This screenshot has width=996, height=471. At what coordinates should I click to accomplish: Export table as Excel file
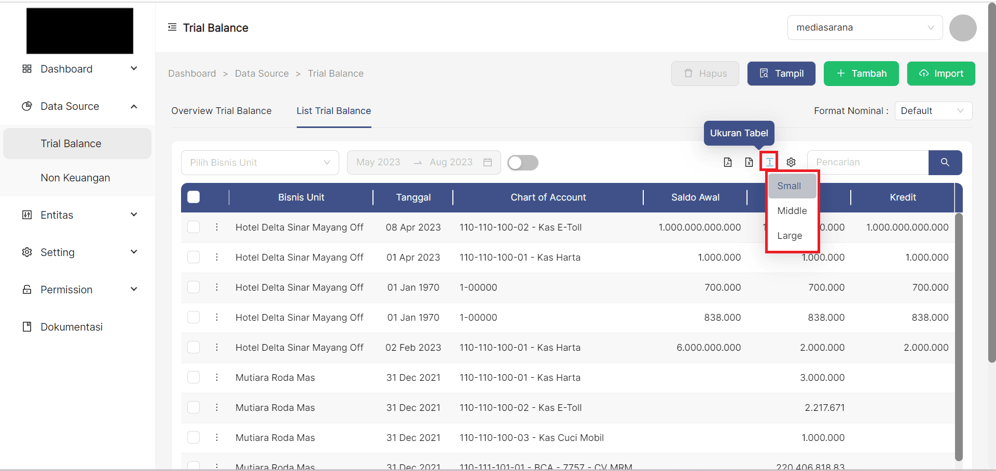tap(749, 162)
